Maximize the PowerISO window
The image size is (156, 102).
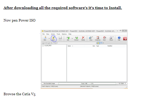(120, 31)
